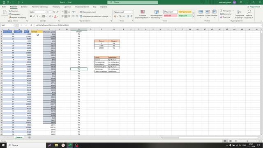Open Conditional Formatting (Условное форматирование)
Image resolution: width=263 pixels, height=148 pixels.
(143, 14)
